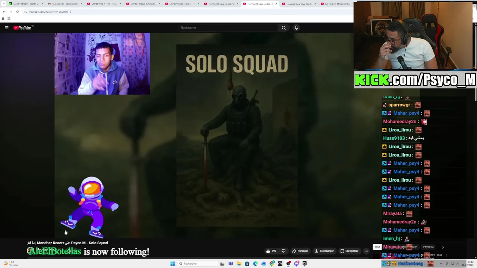The width and height of the screenshot is (477, 268).
Task: Start a voice search with microphone icon
Action: pyautogui.click(x=296, y=28)
